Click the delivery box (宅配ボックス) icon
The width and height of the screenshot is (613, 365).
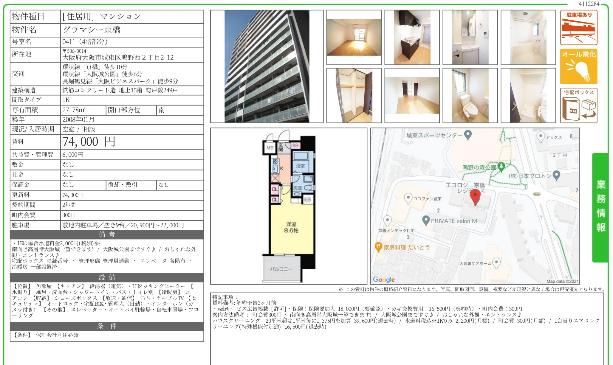(x=578, y=105)
